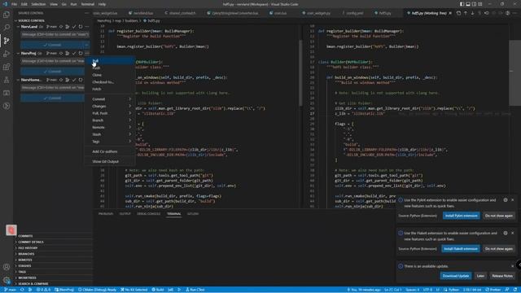Open the Manage gear icon
The image size is (521, 293).
pos(7,280)
